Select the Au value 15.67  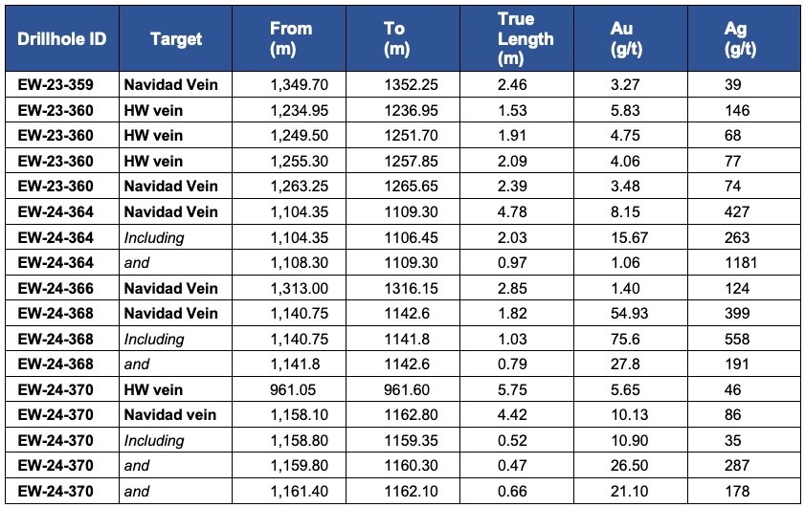[x=628, y=237]
